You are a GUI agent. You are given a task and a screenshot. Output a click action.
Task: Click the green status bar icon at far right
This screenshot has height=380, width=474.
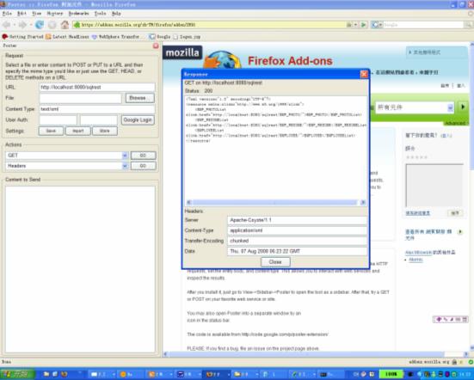pos(471,362)
